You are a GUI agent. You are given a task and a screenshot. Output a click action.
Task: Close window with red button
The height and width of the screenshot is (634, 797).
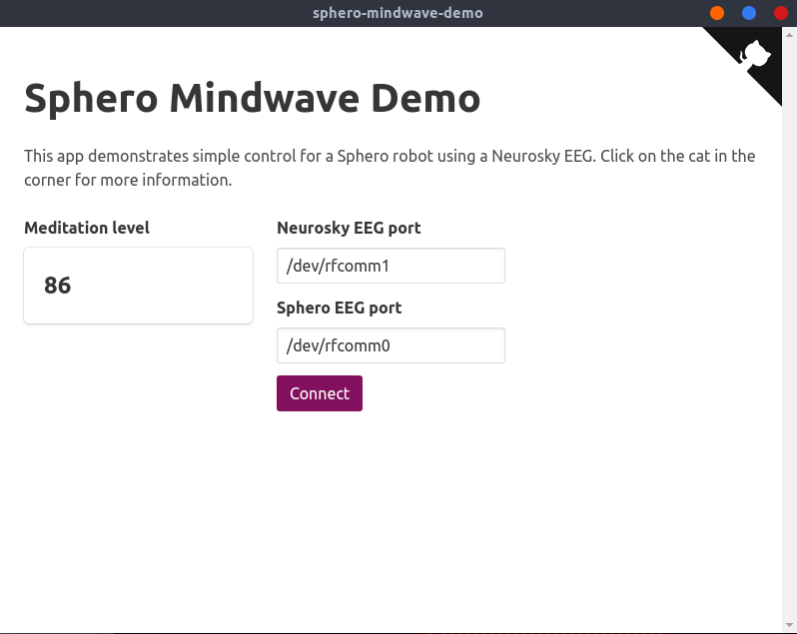[x=781, y=13]
